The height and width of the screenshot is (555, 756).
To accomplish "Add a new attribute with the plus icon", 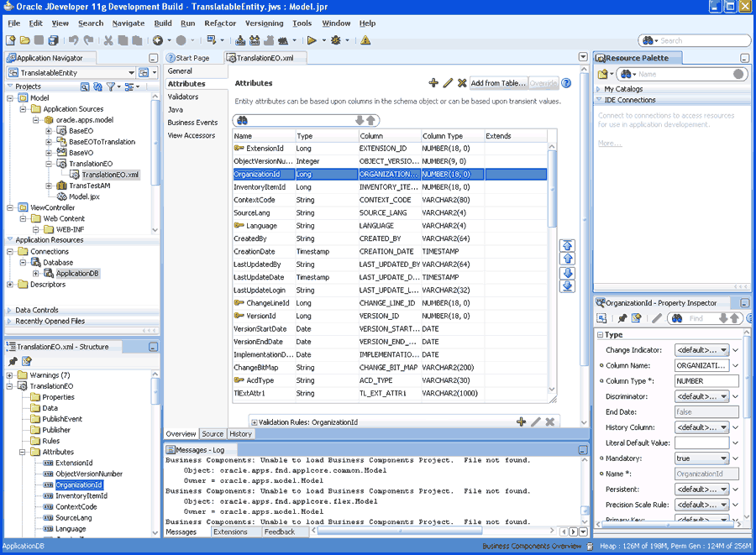I will point(433,83).
